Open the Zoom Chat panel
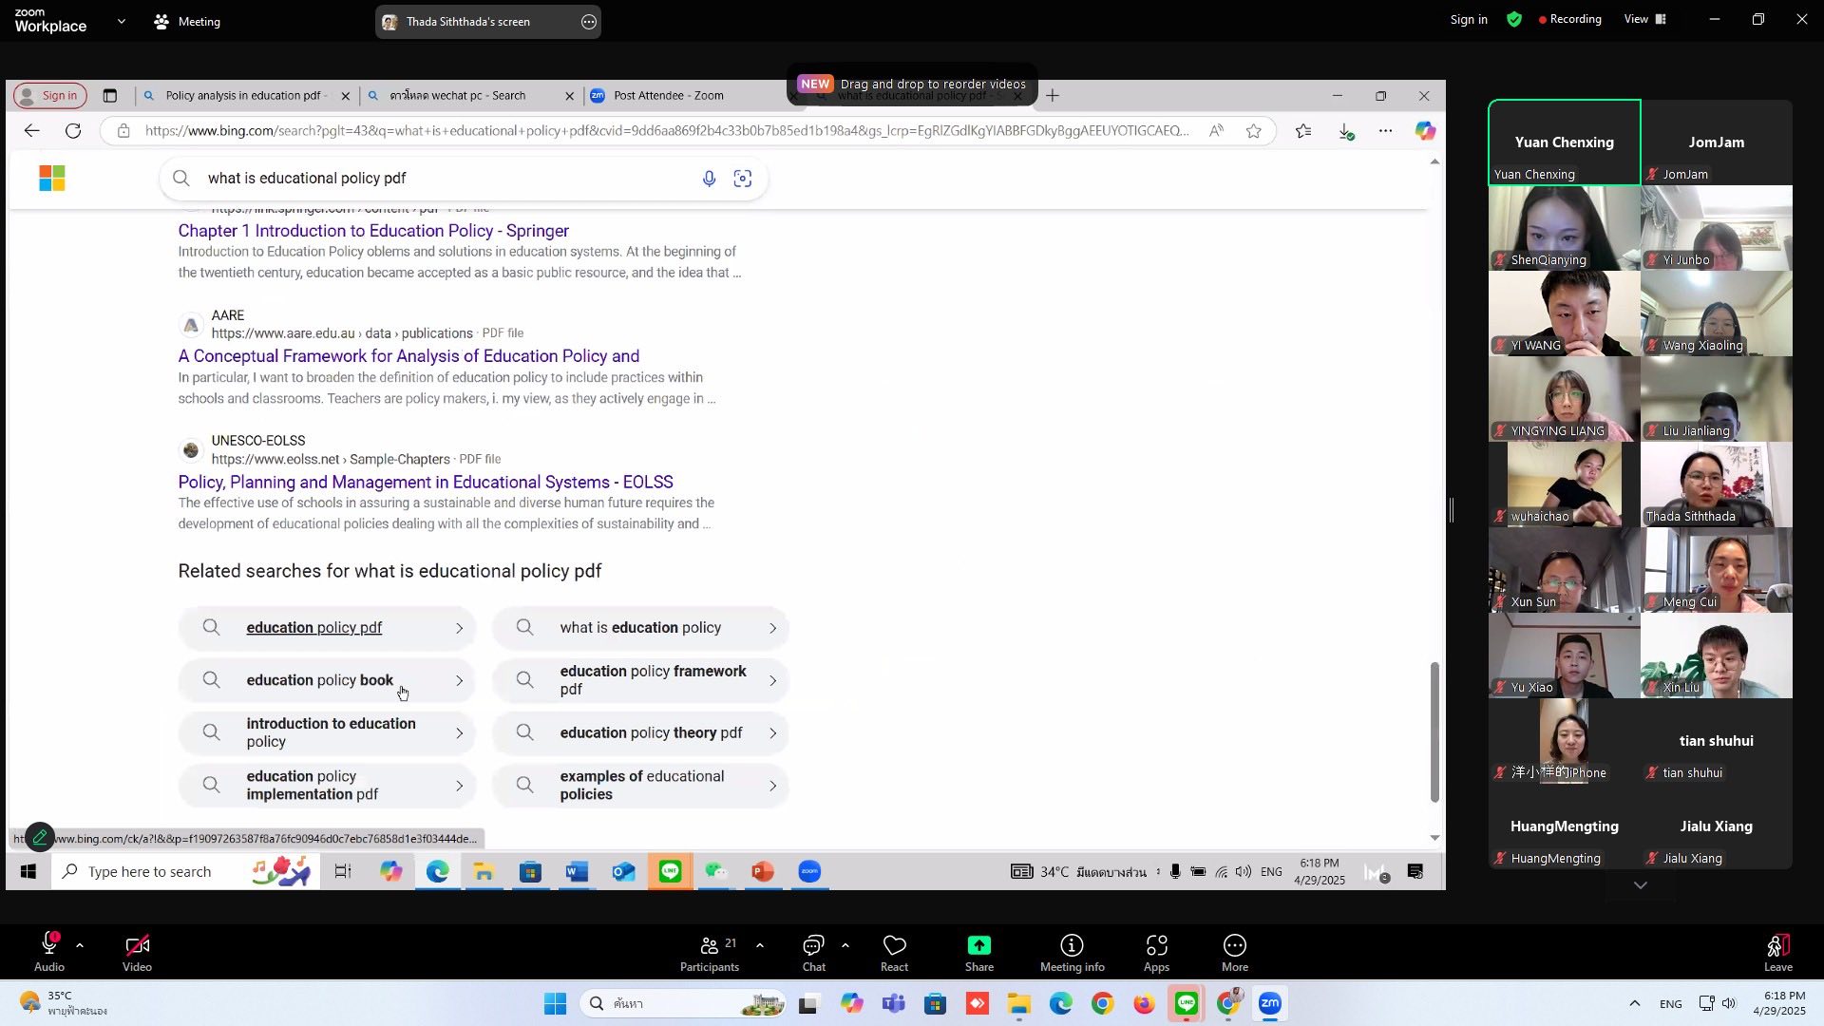This screenshot has width=1824, height=1026. tap(814, 952)
